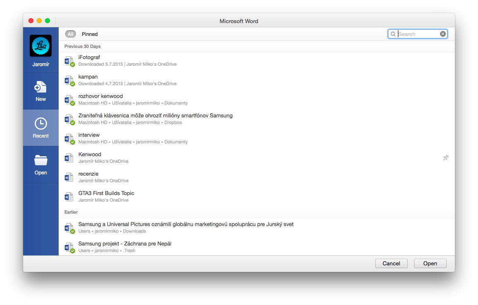Image resolution: width=478 pixels, height=305 pixels.
Task: Switch to the Pinned filter tab
Action: point(90,34)
